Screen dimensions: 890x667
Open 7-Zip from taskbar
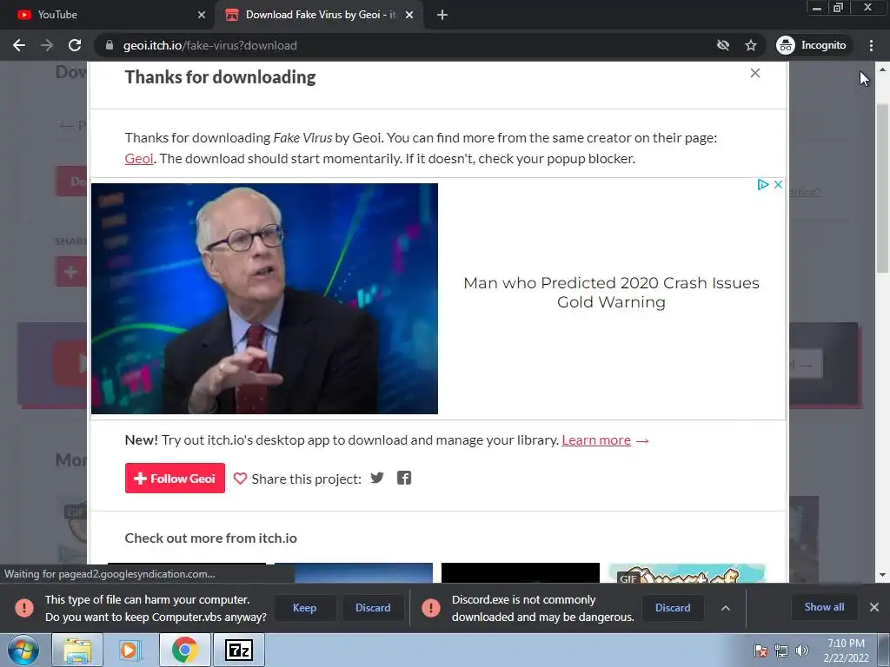pos(238,650)
